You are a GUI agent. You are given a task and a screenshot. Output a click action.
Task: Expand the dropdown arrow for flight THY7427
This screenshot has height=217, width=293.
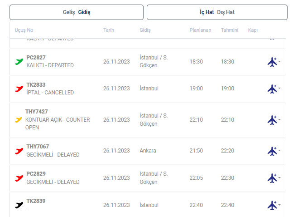click(279, 120)
